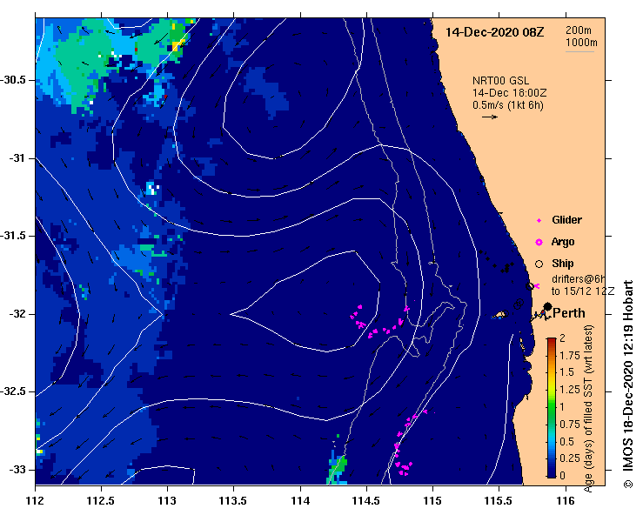The image size is (643, 515).
Task: Click the latitude tick label -32.5
Action: click(x=13, y=392)
